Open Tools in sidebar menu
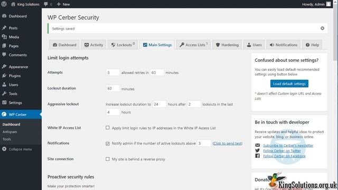The image size is (338, 190). click(x=13, y=94)
